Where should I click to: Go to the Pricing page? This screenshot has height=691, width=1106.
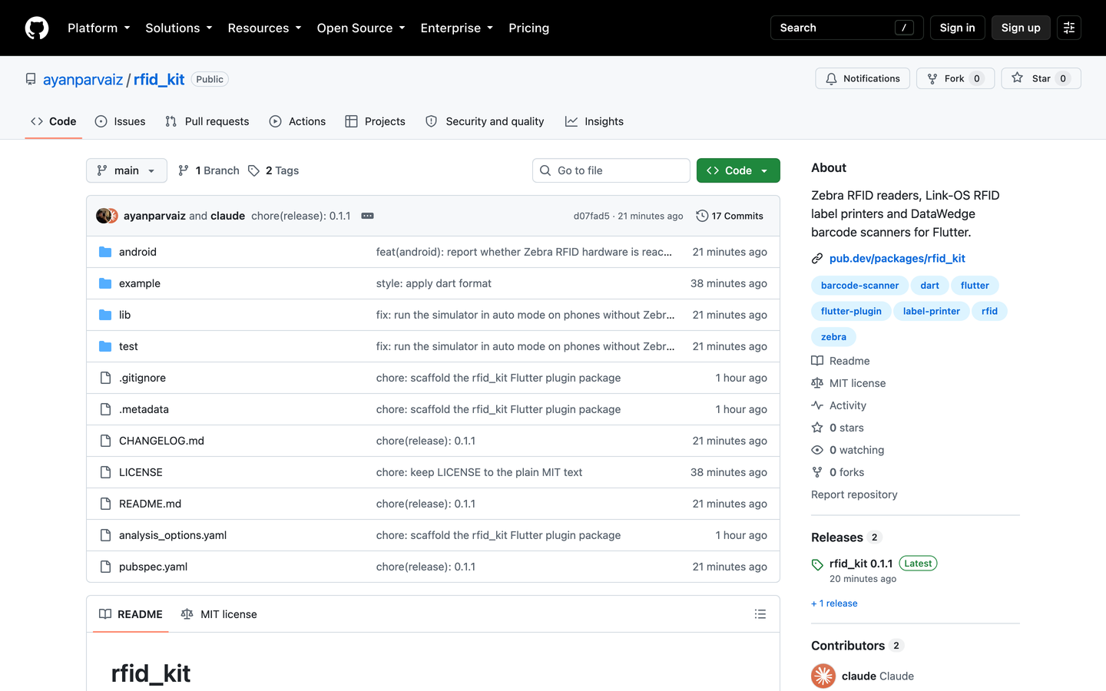point(528,28)
